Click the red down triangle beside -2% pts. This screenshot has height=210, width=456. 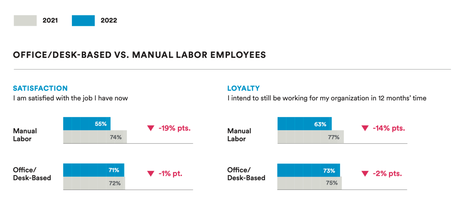pos(365,174)
